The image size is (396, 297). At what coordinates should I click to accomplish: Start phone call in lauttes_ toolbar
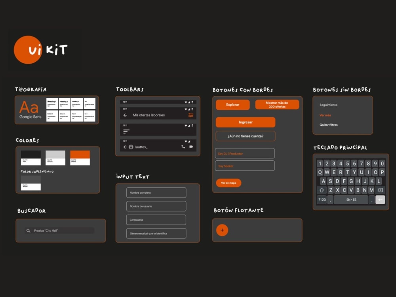click(183, 147)
